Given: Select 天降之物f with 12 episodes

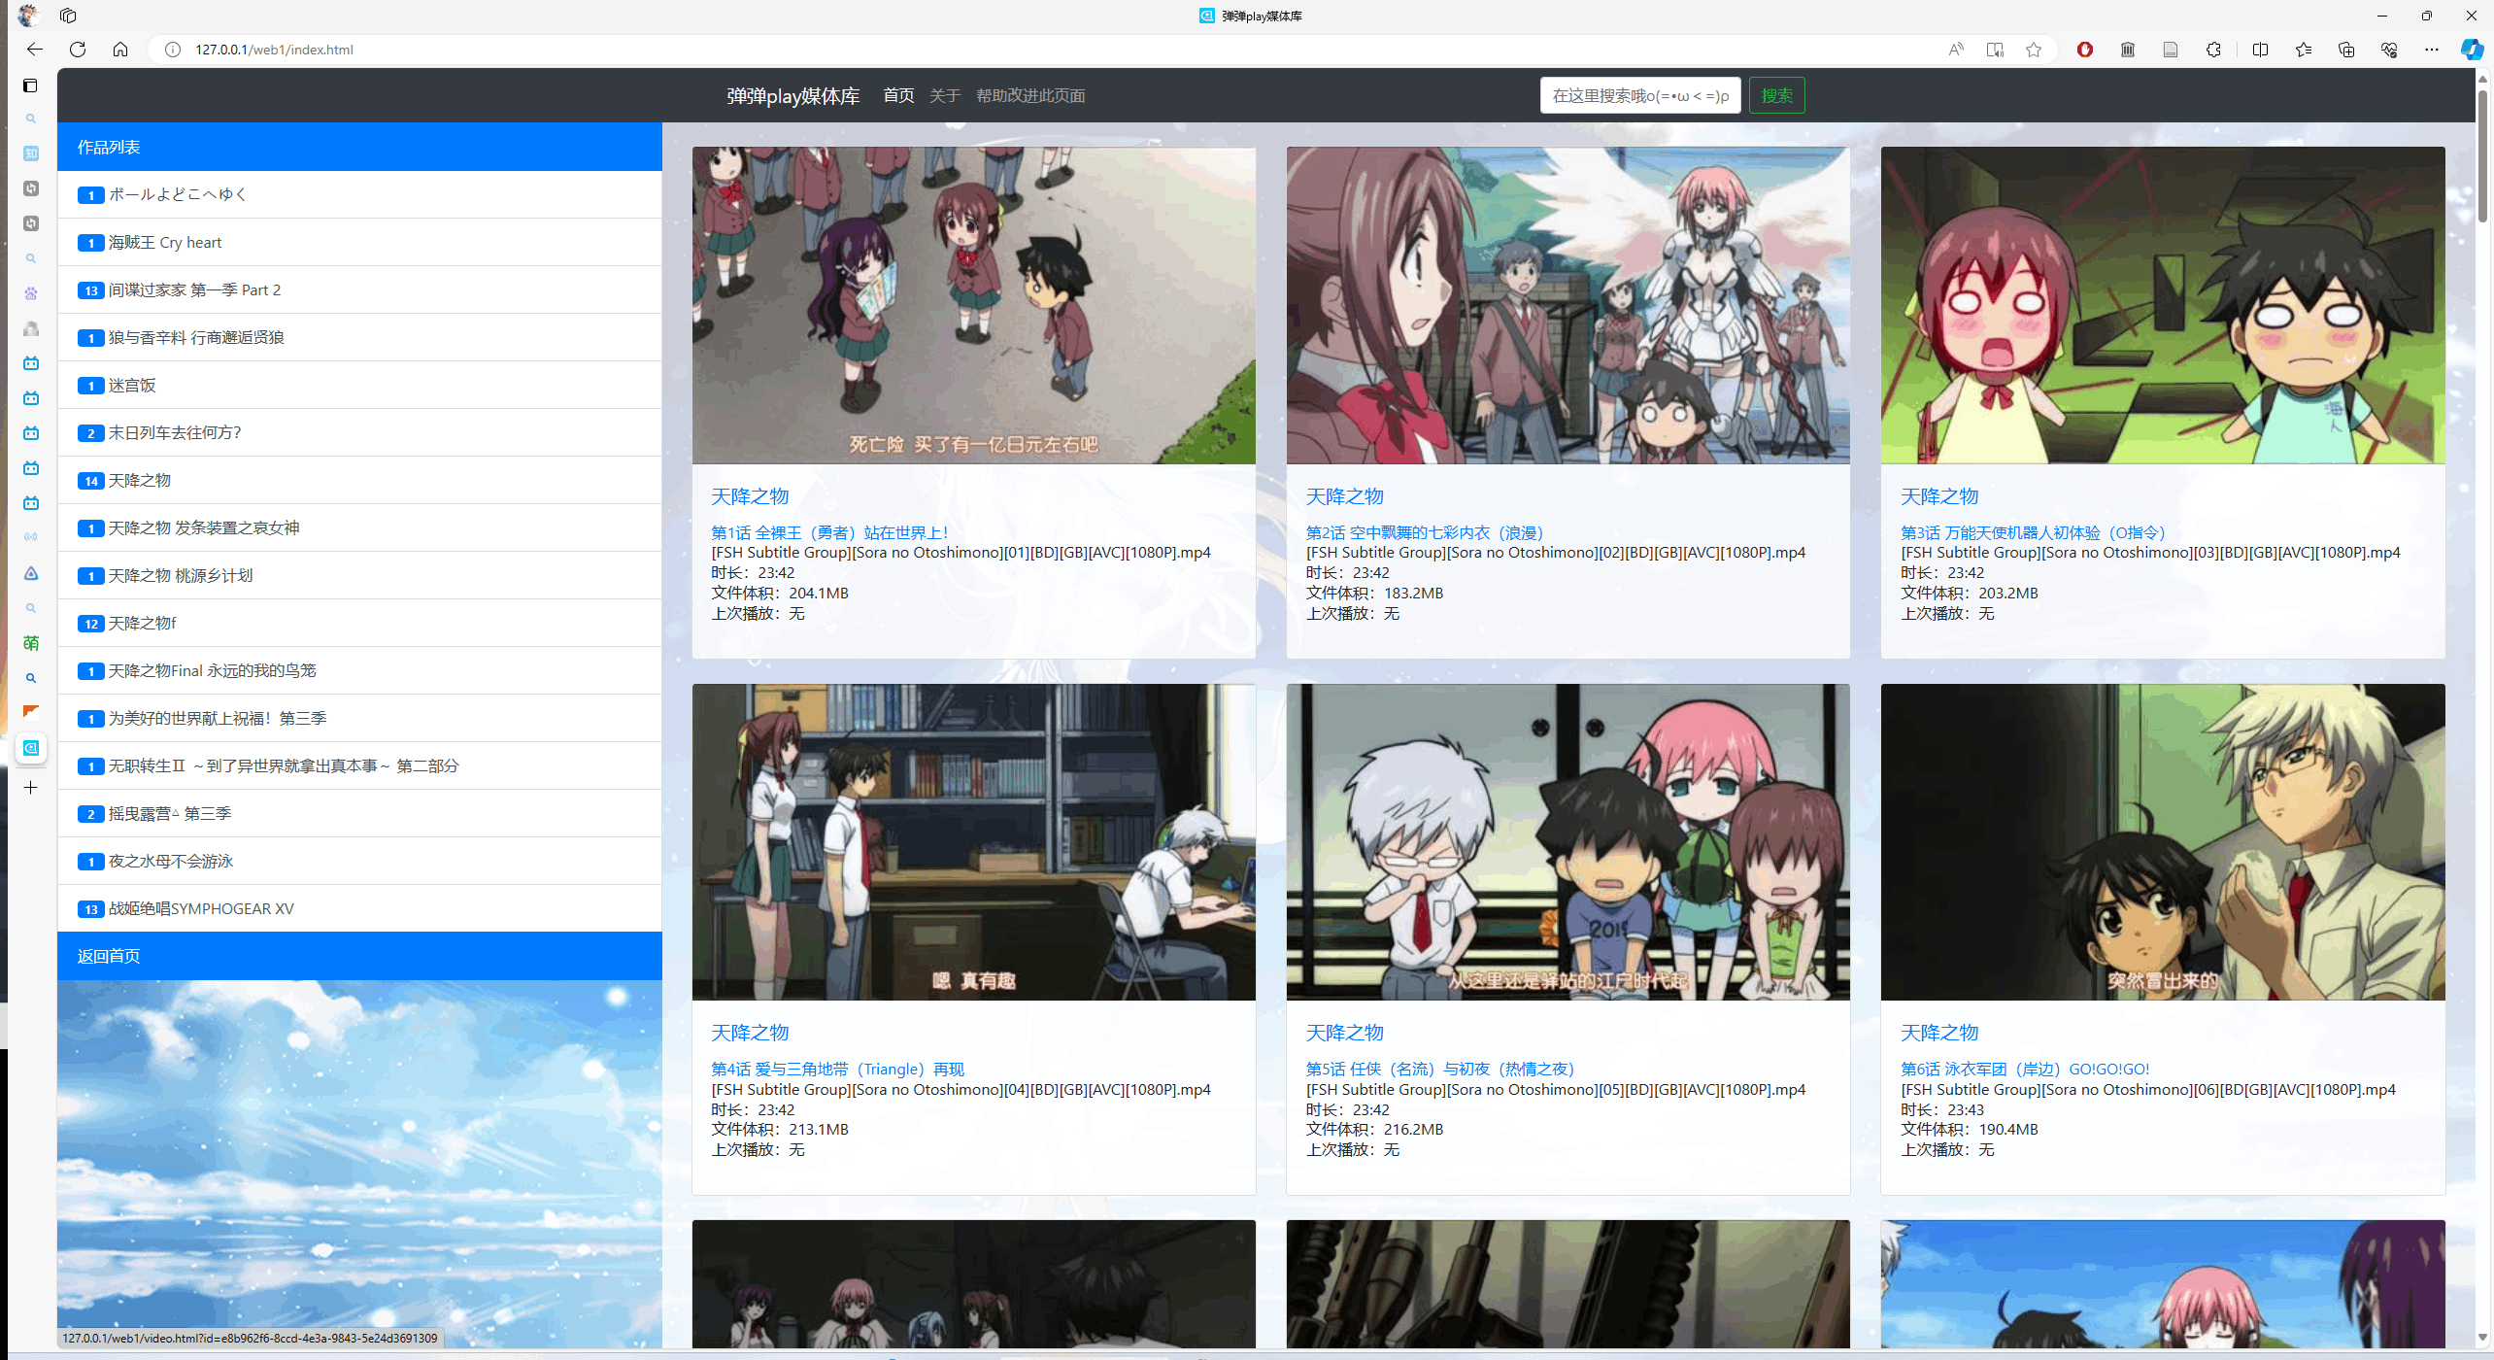Looking at the screenshot, I should click(142, 623).
